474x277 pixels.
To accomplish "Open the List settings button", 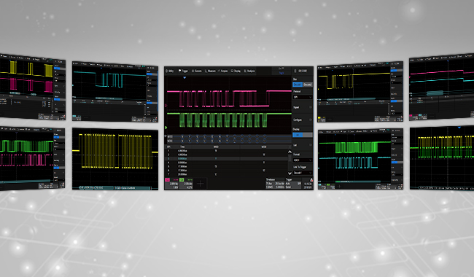I will click(303, 145).
